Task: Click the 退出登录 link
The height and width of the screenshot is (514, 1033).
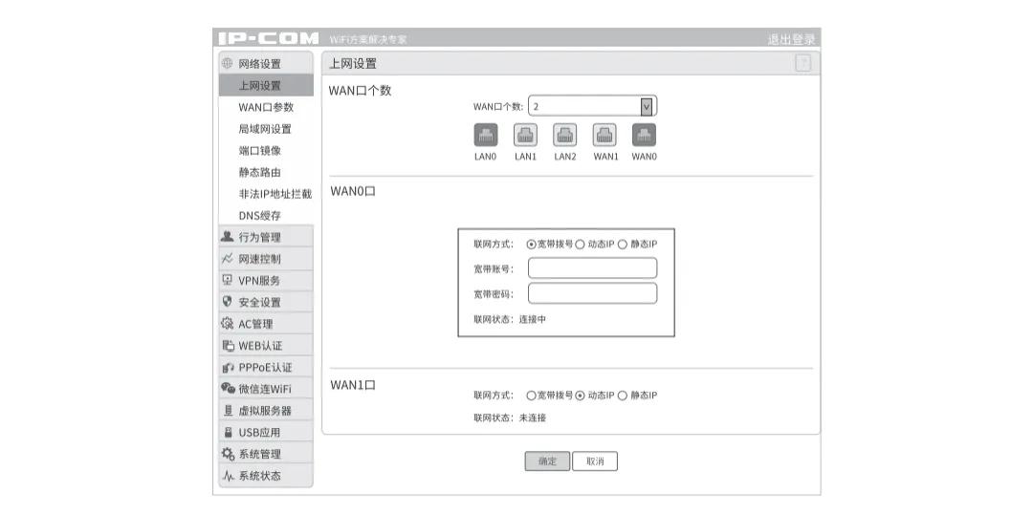Action: (x=791, y=39)
